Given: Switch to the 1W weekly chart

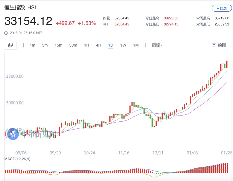Looking at the screenshot, I should coord(123,45).
